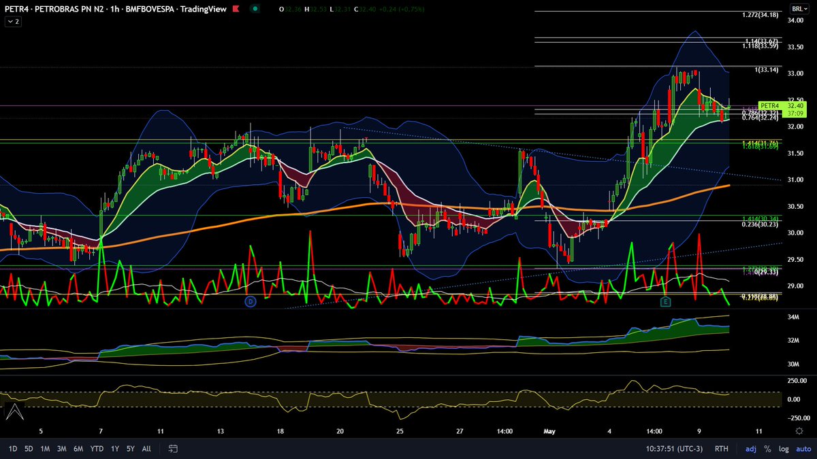The image size is (817, 459).
Task: Click the green market status indicator
Action: point(254,9)
